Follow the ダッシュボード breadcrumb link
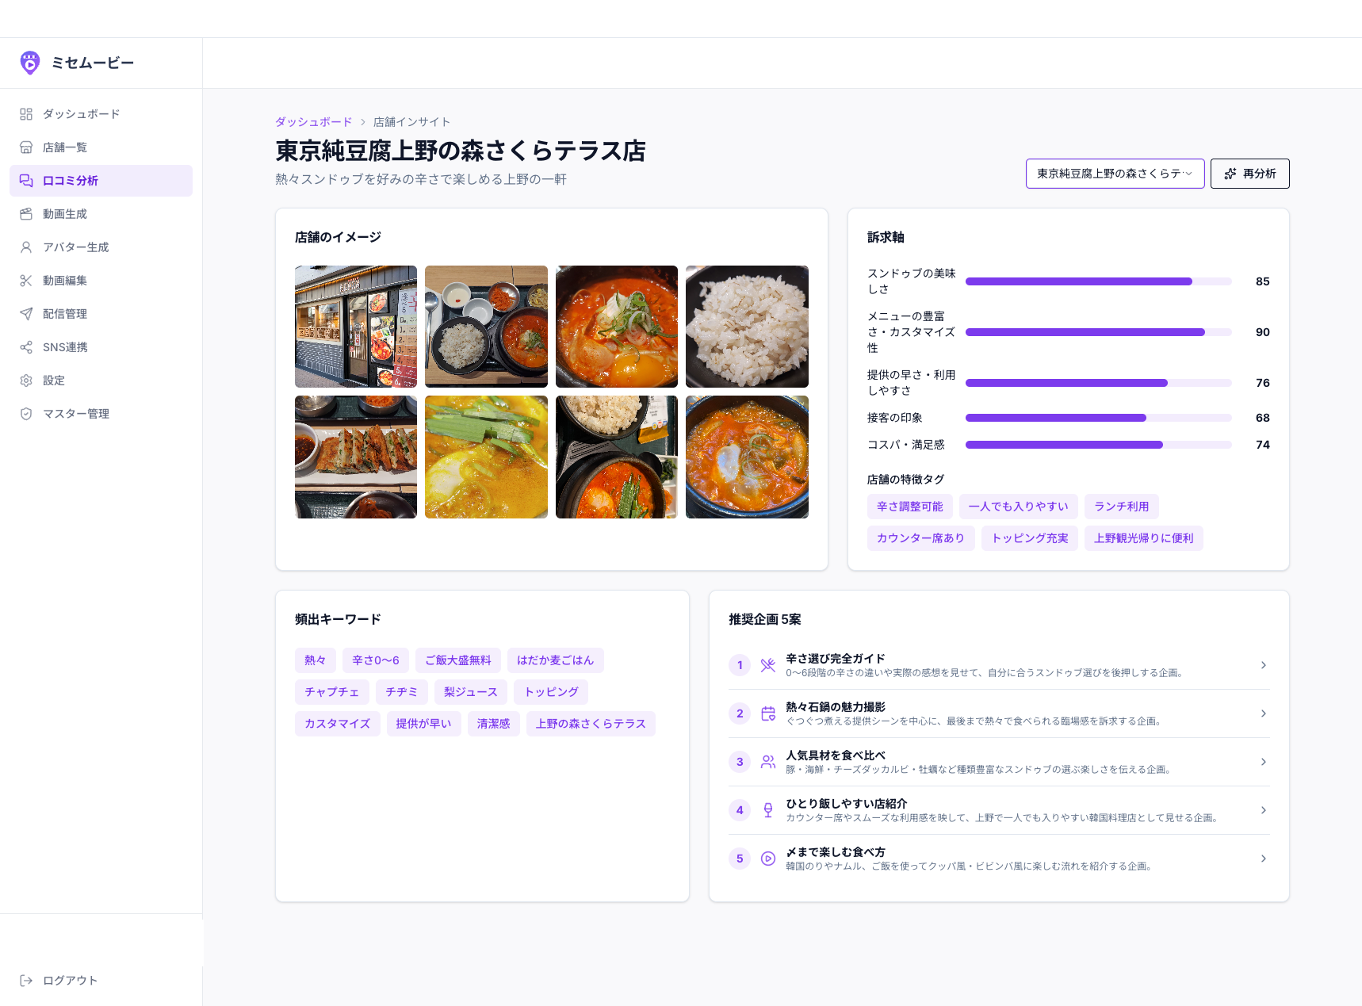 tap(314, 122)
